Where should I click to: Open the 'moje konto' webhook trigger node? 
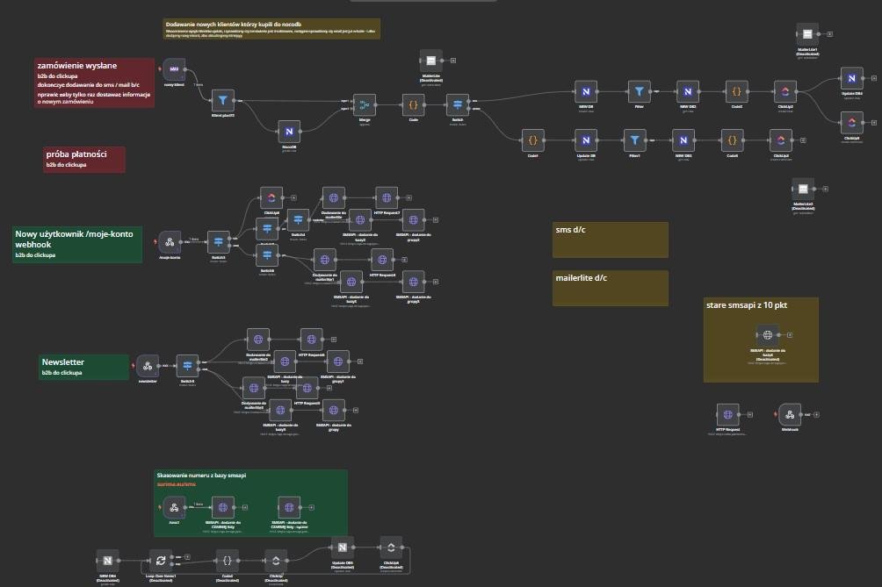170,242
